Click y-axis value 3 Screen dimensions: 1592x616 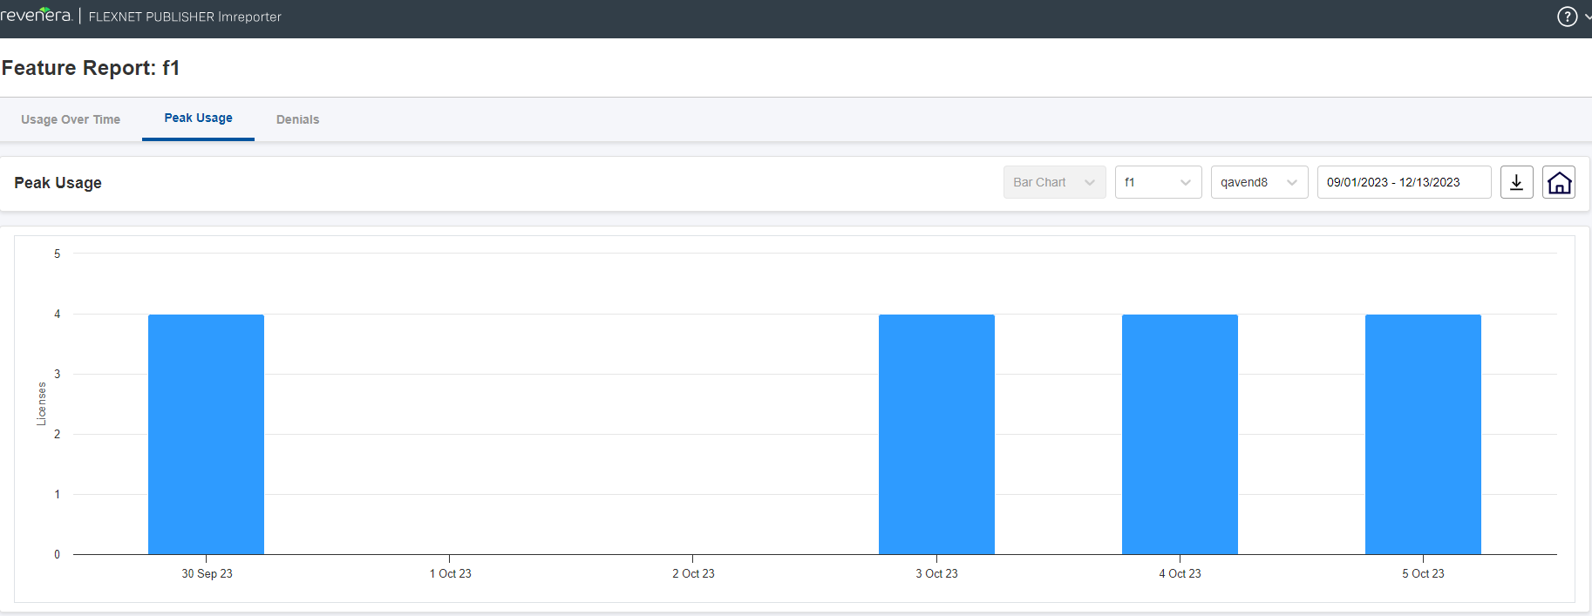click(58, 374)
